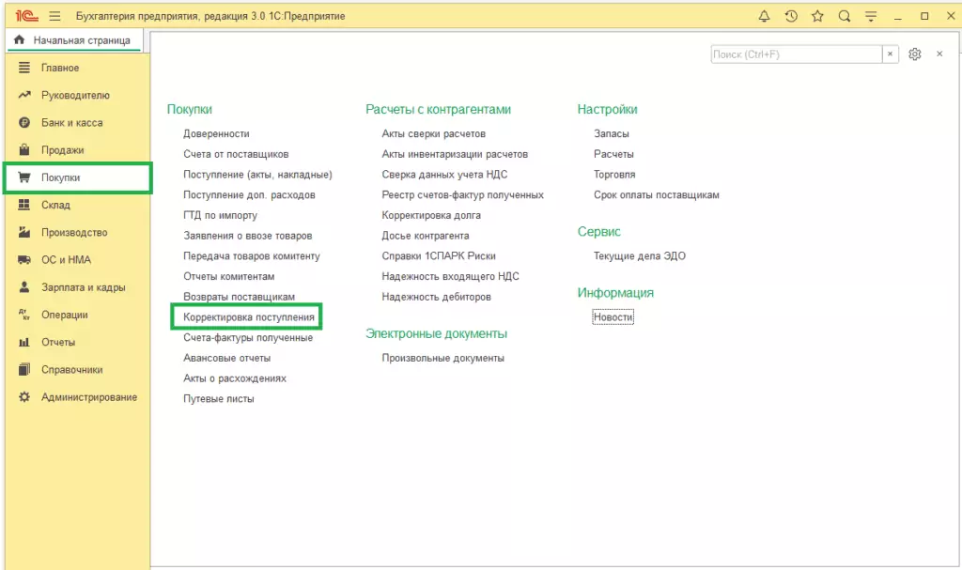Viewport: 962px width, 570px height.
Task: Close the section menu panel with x
Action: [939, 54]
